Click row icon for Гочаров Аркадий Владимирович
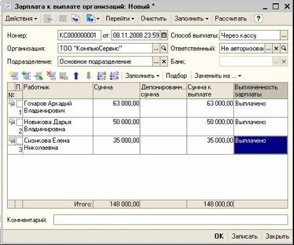 tap(12, 104)
